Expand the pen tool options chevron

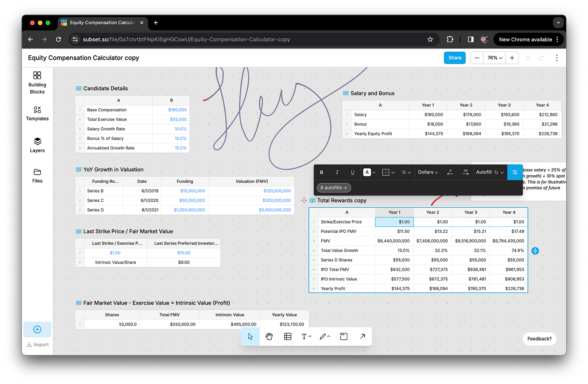[329, 336]
